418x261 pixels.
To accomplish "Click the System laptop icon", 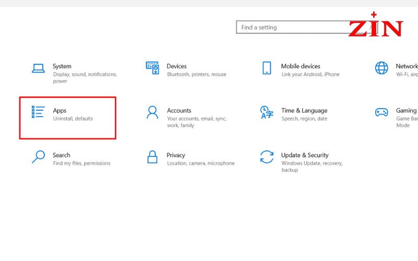I will tap(38, 68).
